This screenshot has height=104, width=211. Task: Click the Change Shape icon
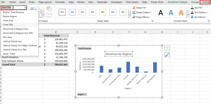[49, 9]
